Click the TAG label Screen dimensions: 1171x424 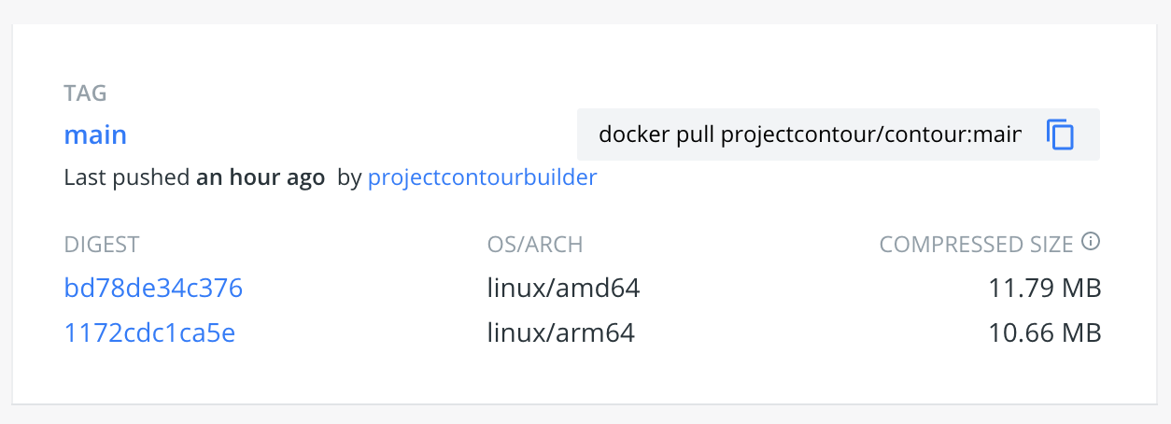(x=85, y=93)
